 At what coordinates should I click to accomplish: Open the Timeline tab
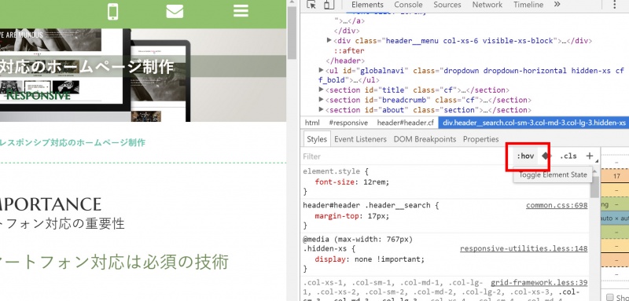pos(528,5)
